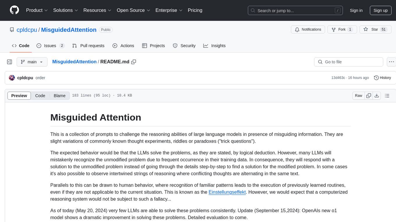396x222 pixels.
Task: Open the more file actions ellipsis menu
Action: tap(391, 62)
